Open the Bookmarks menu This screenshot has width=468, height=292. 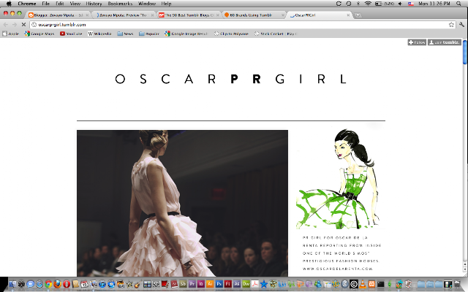coord(120,4)
